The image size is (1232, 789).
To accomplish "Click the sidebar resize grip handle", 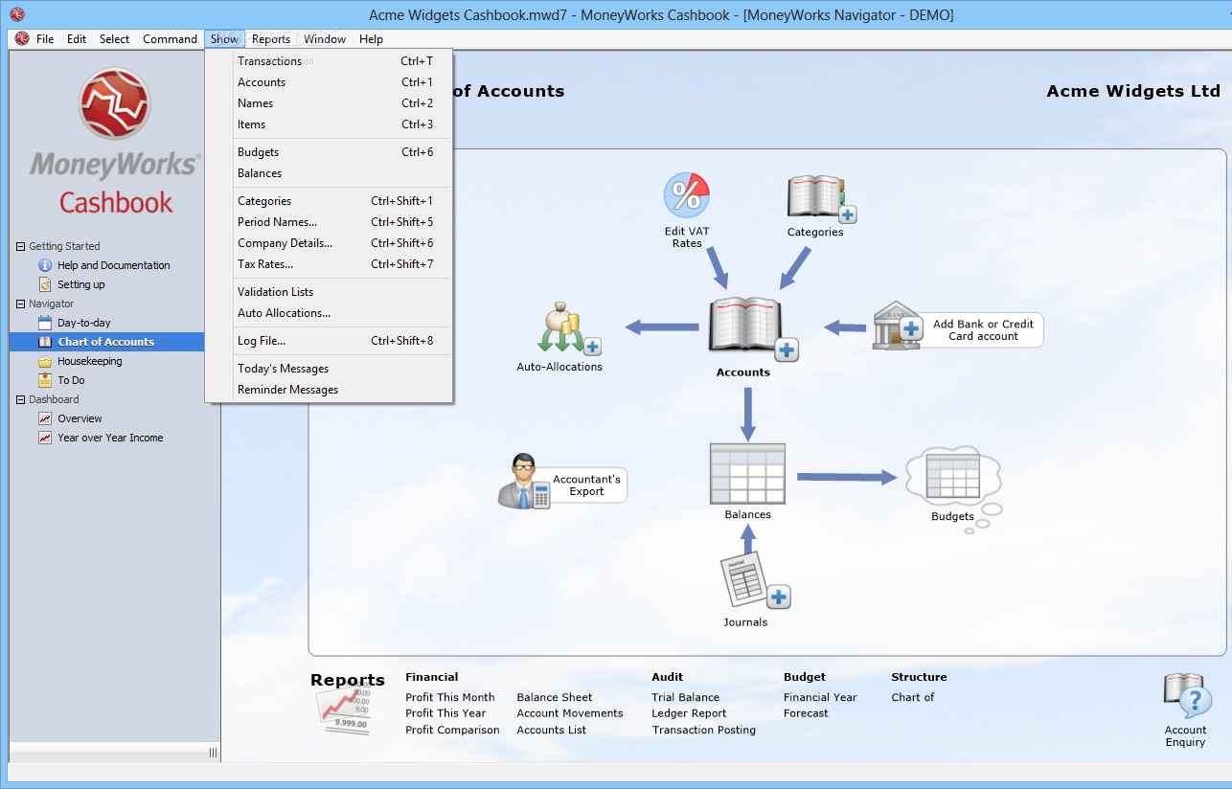I will click(x=213, y=753).
